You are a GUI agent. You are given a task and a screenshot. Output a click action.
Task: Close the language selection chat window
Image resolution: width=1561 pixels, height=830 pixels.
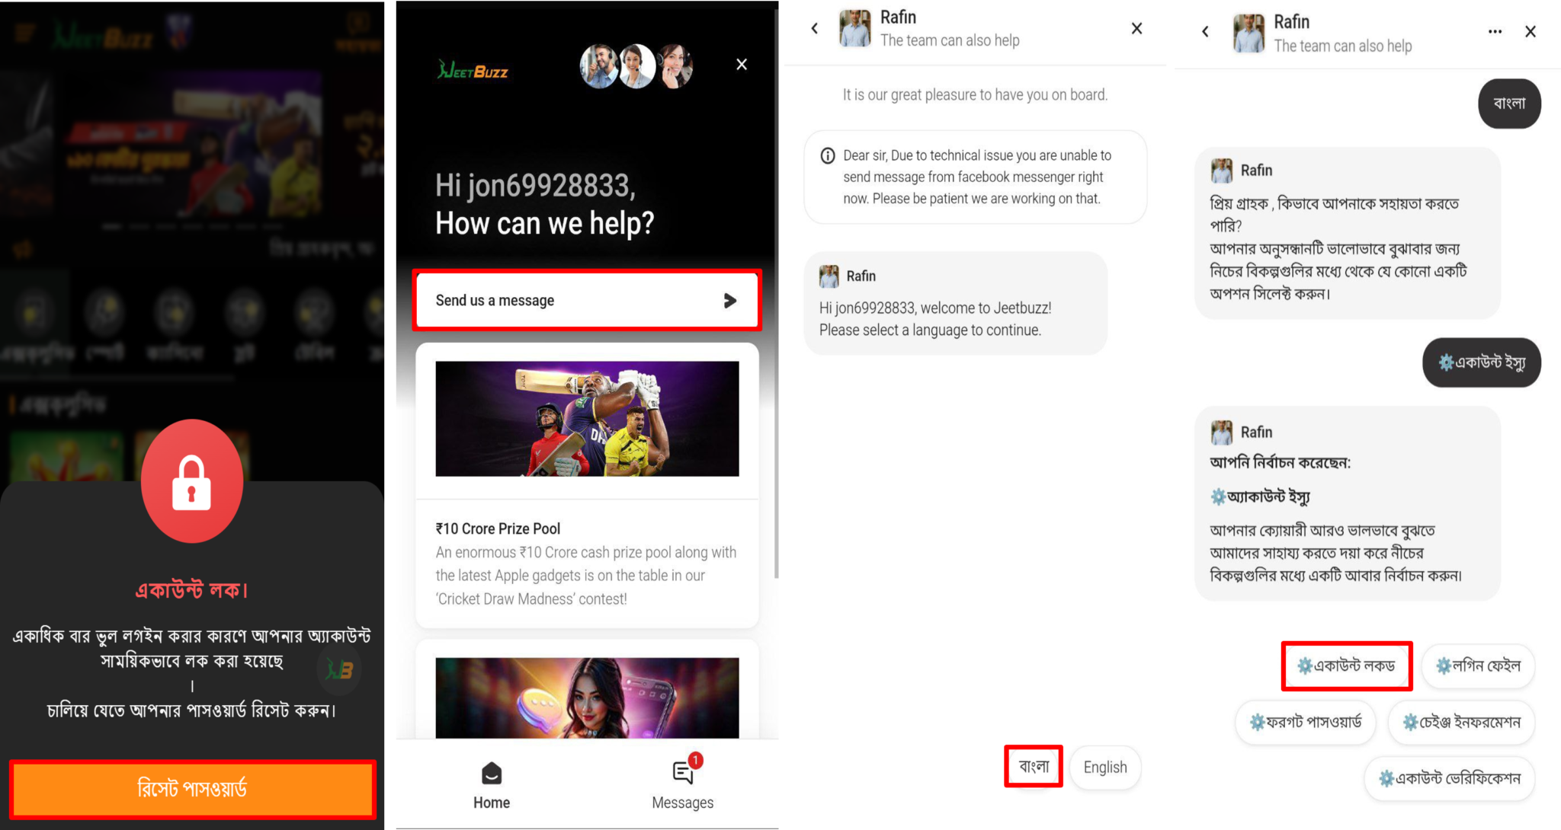[1136, 28]
